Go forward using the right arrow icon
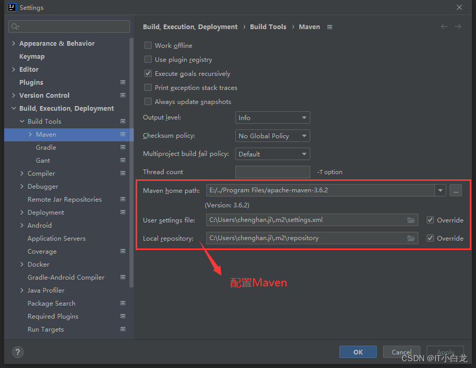This screenshot has height=368, width=476. pyautogui.click(x=458, y=27)
